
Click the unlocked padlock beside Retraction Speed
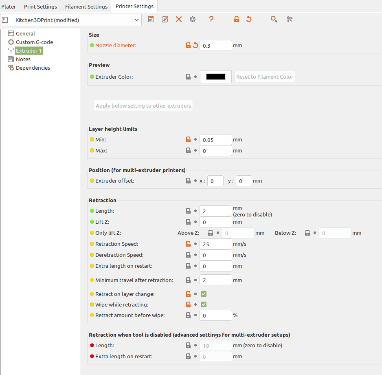[x=188, y=244]
